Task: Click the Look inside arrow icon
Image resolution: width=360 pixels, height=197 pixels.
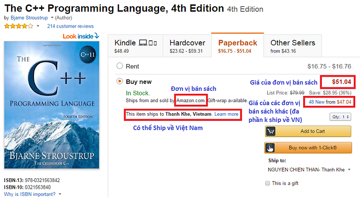Action: pyautogui.click(x=97, y=36)
